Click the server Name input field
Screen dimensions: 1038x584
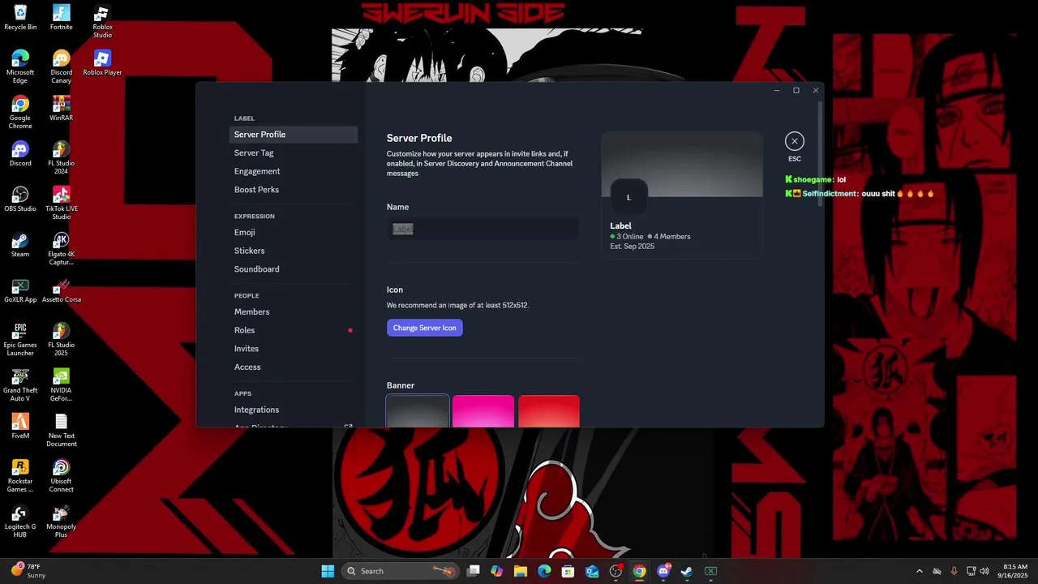click(x=483, y=229)
